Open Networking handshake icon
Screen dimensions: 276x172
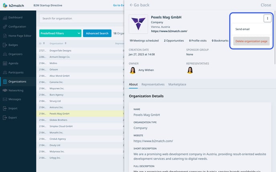(5, 90)
